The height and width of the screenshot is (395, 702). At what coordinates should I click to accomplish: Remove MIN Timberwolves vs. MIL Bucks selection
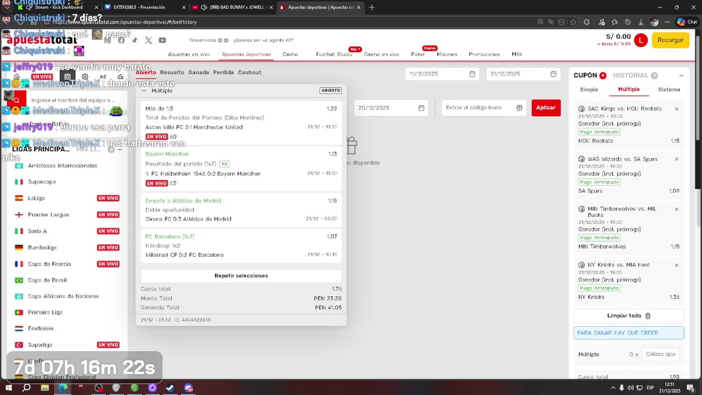click(x=676, y=209)
